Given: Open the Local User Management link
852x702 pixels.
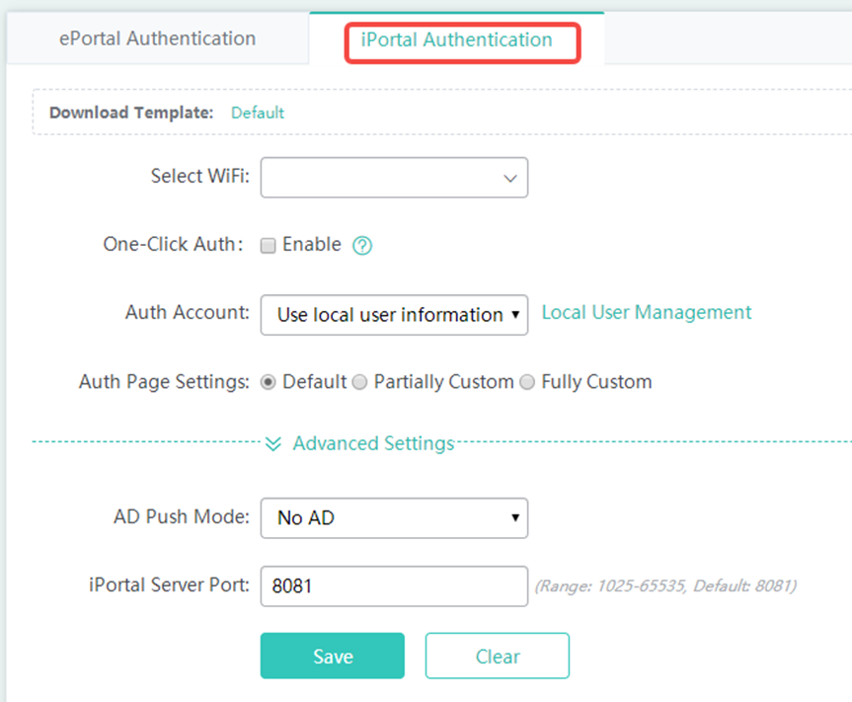Looking at the screenshot, I should (647, 313).
